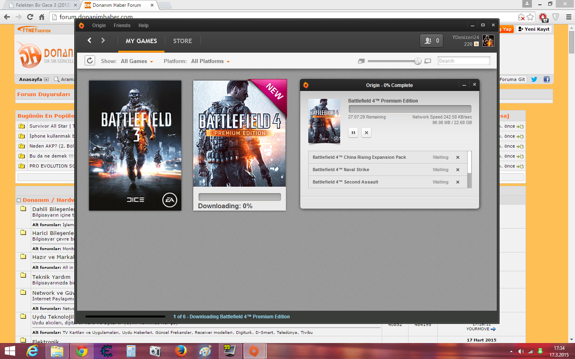Open Chrome bookmark star icon
The width and height of the screenshot is (575, 359).
point(530,17)
